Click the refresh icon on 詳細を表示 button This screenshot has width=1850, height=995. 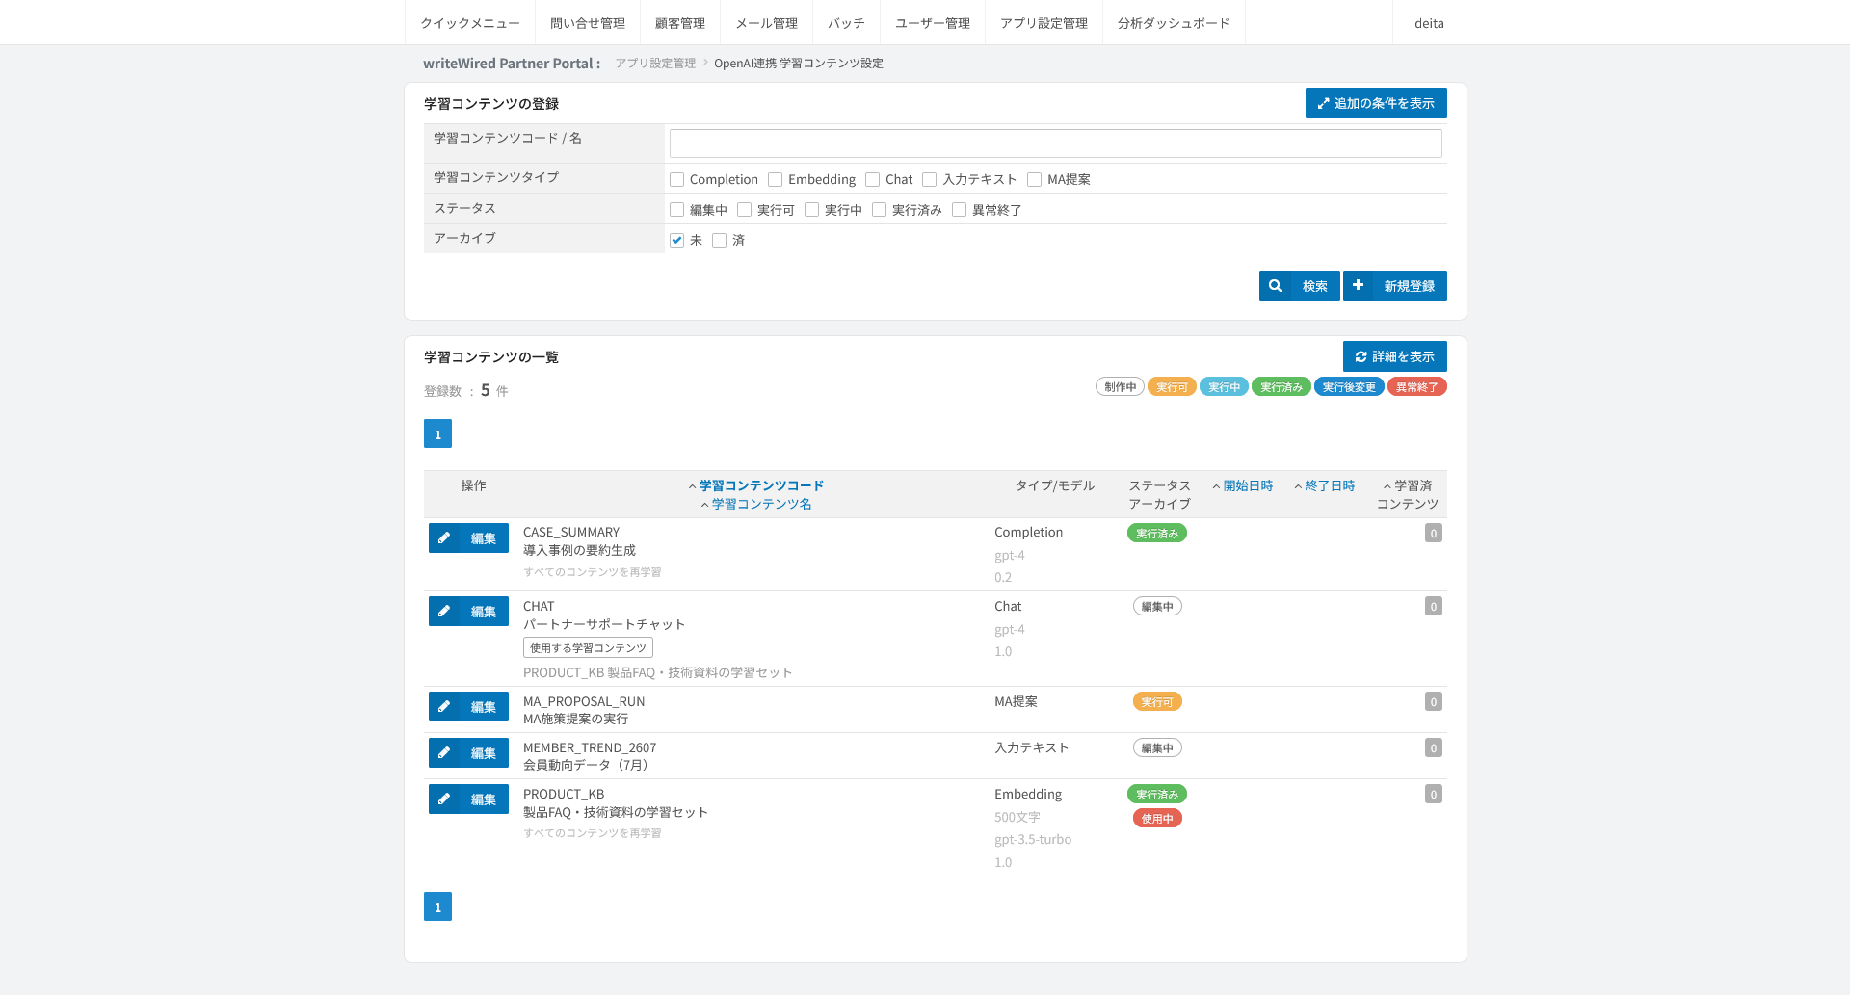1361,356
